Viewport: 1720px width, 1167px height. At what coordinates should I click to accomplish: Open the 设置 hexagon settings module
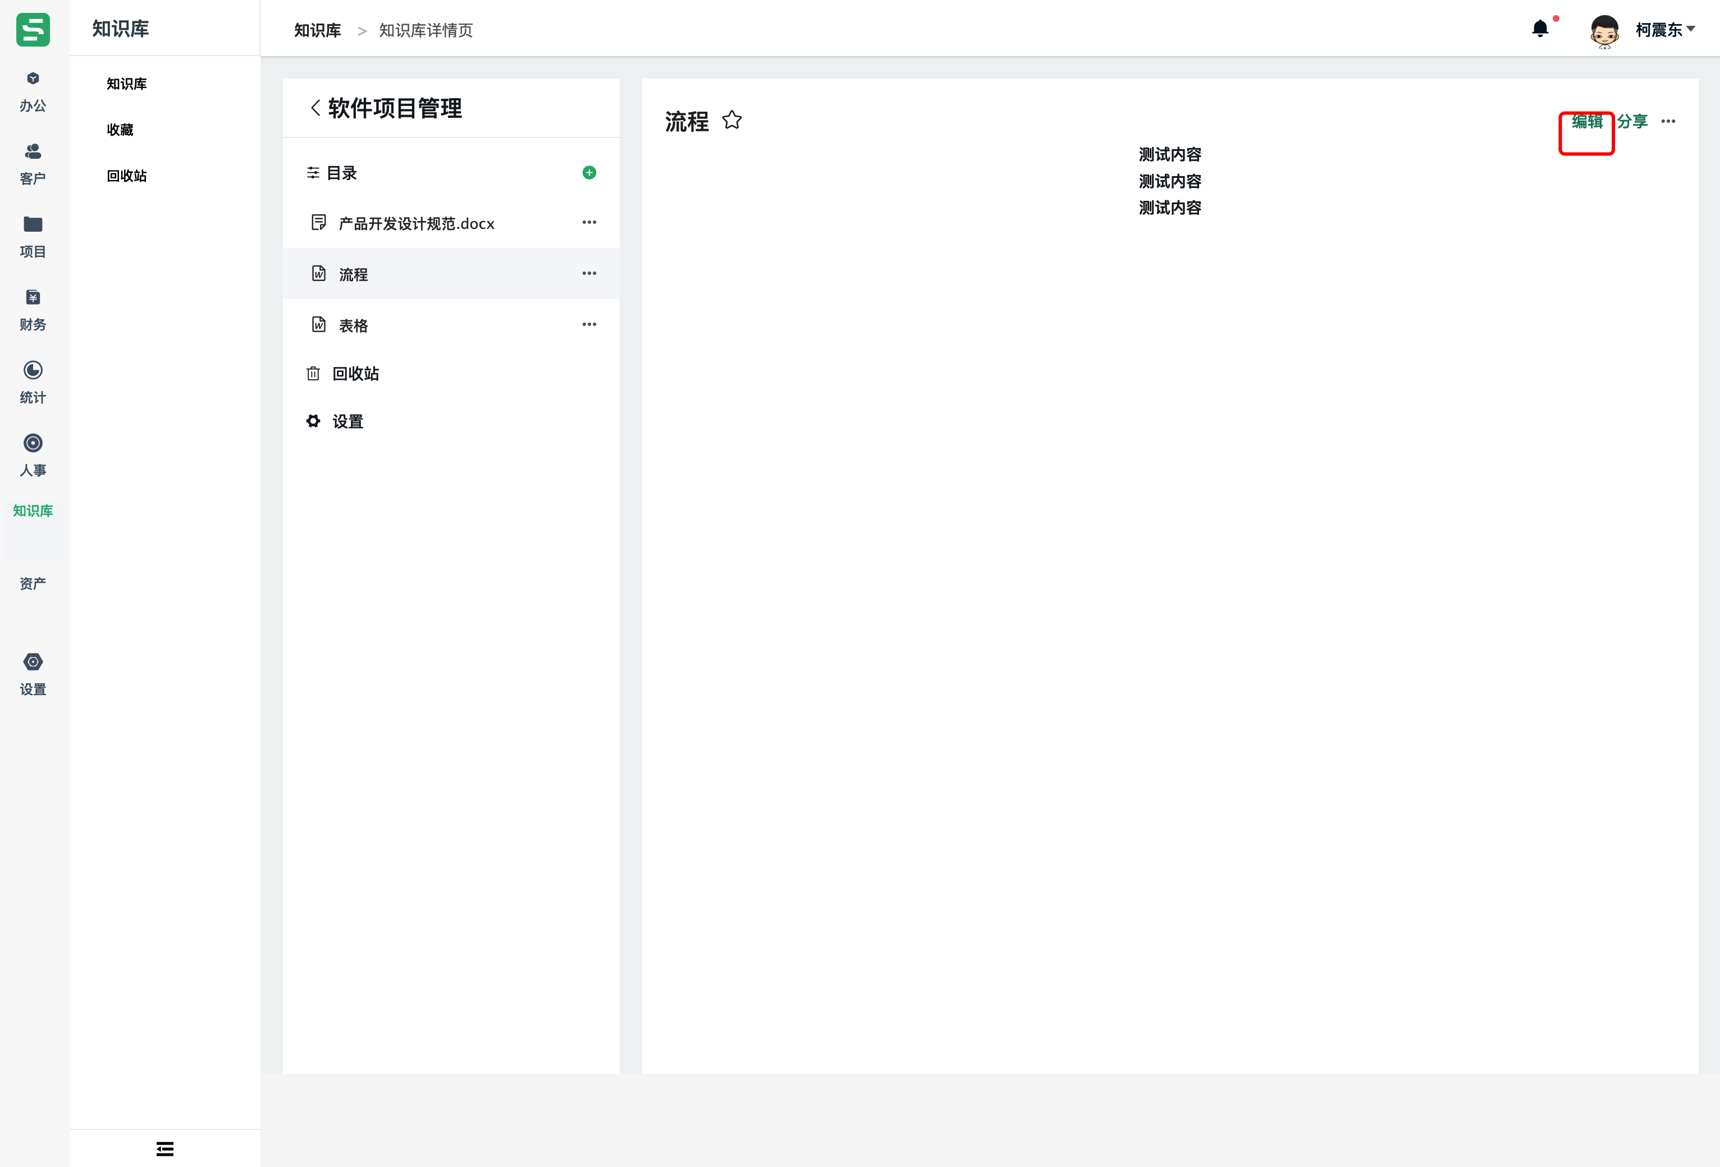coord(33,674)
